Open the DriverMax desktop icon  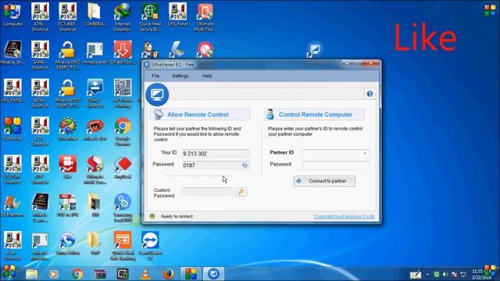coord(68,129)
